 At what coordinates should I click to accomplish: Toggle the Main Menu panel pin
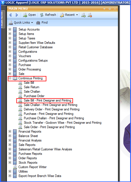click(x=110, y=9)
